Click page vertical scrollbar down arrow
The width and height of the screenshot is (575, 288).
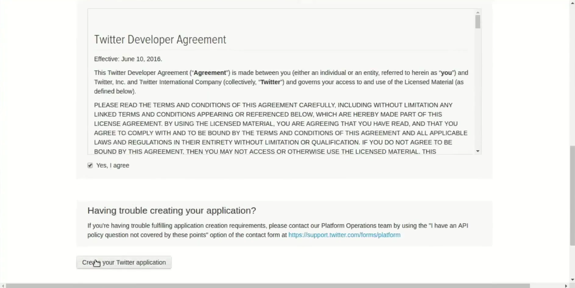572,280
